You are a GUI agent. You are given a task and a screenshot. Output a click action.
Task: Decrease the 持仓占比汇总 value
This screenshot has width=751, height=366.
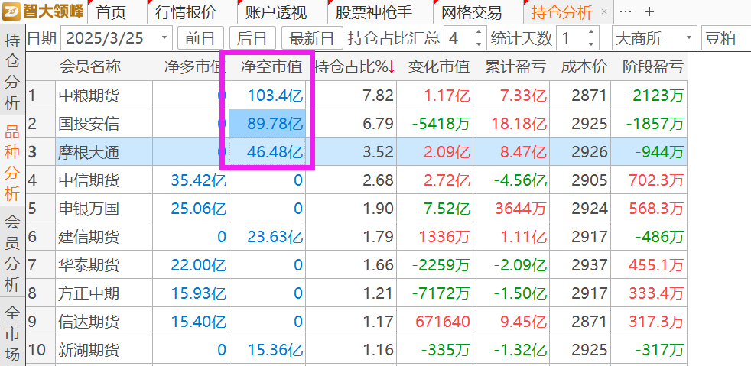pos(479,44)
